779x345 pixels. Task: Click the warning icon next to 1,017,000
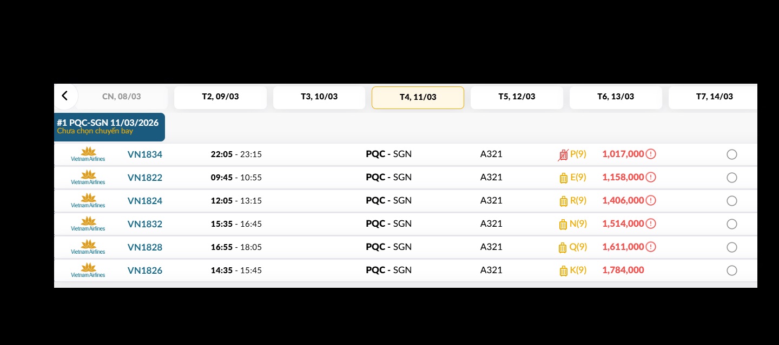(x=651, y=154)
